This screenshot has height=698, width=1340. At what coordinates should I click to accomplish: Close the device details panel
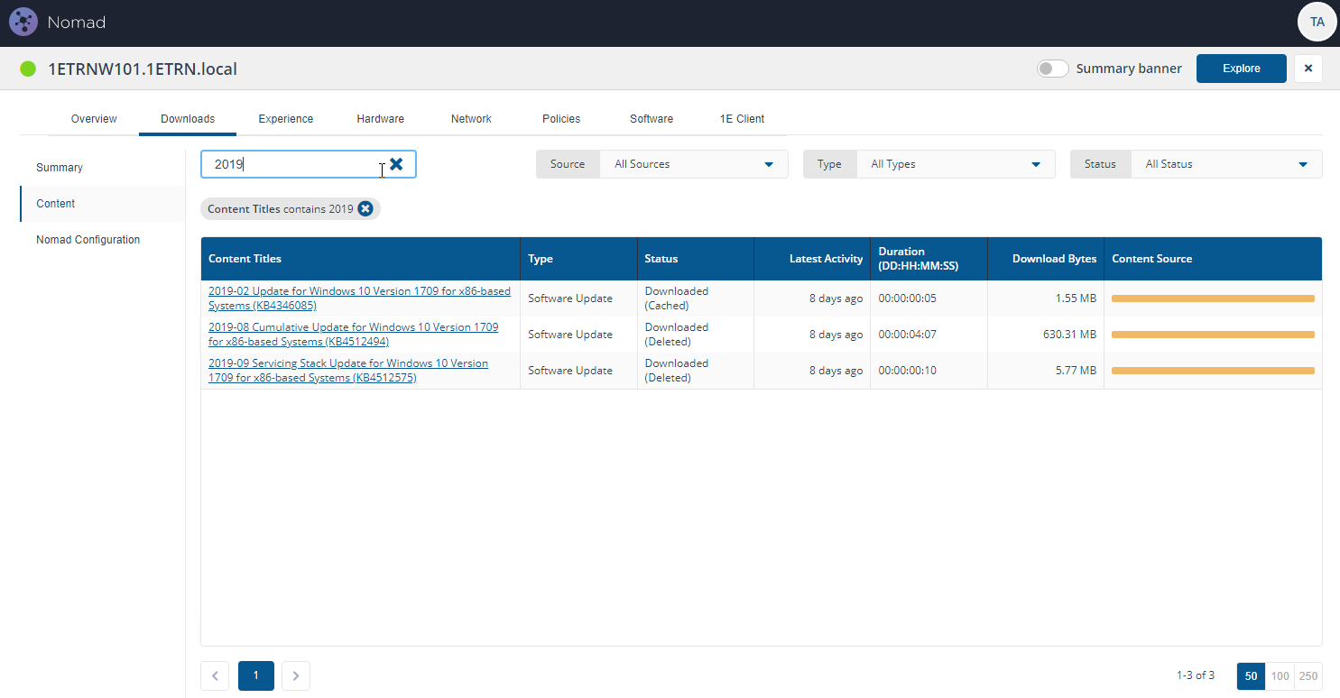(x=1308, y=69)
